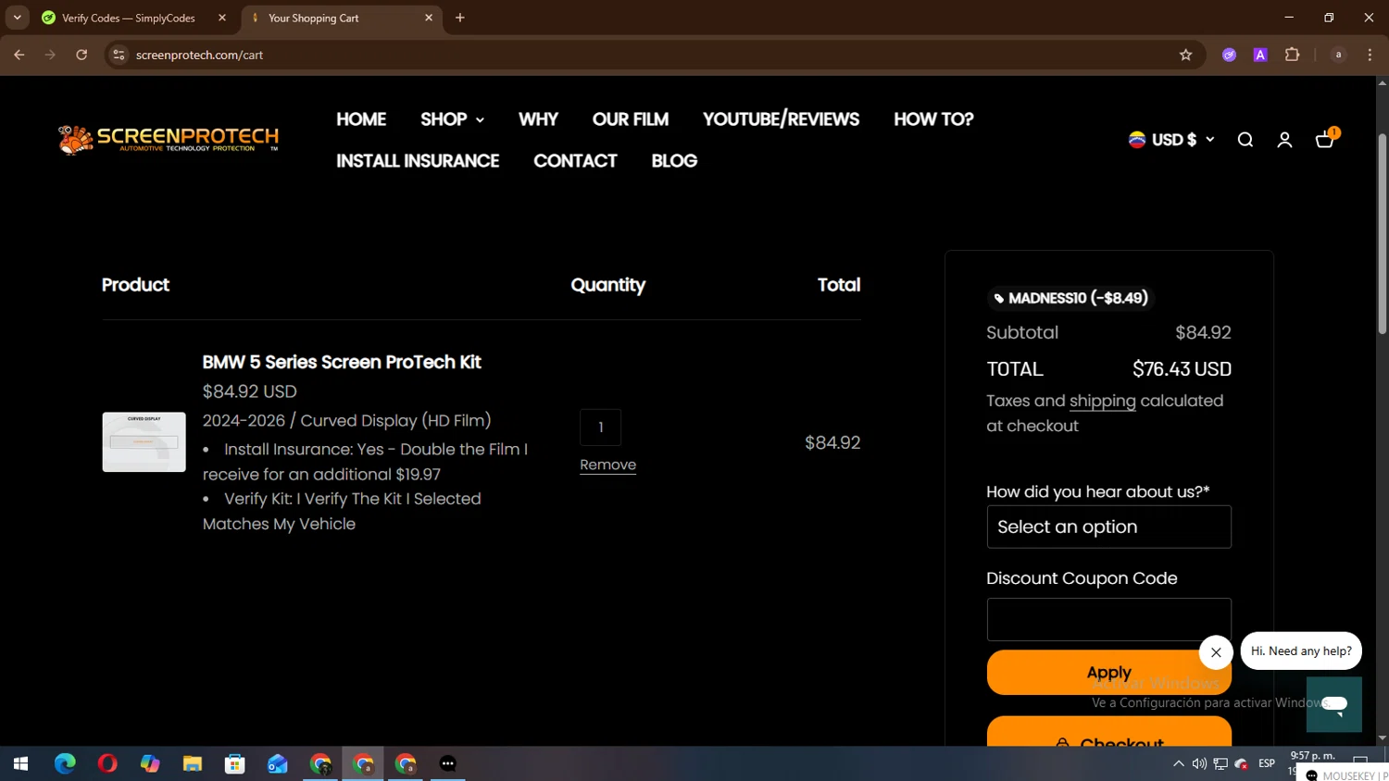1389x781 pixels.
Task: Expand the SHOP navigation menu
Action: pyautogui.click(x=452, y=119)
